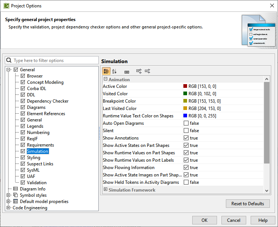Click the Expand all categories icon
The image size is (278, 227).
tap(139, 71)
